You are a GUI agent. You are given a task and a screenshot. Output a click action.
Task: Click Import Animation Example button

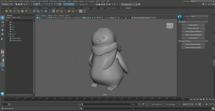point(193,47)
